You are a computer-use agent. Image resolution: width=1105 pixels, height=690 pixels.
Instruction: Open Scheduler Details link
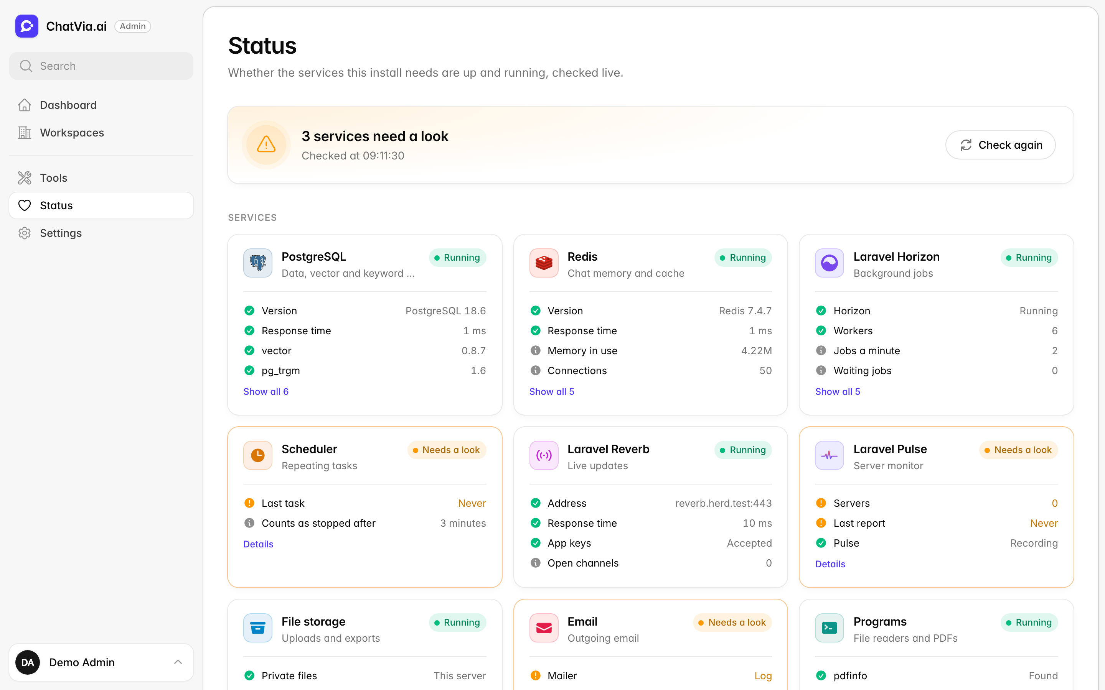(258, 544)
